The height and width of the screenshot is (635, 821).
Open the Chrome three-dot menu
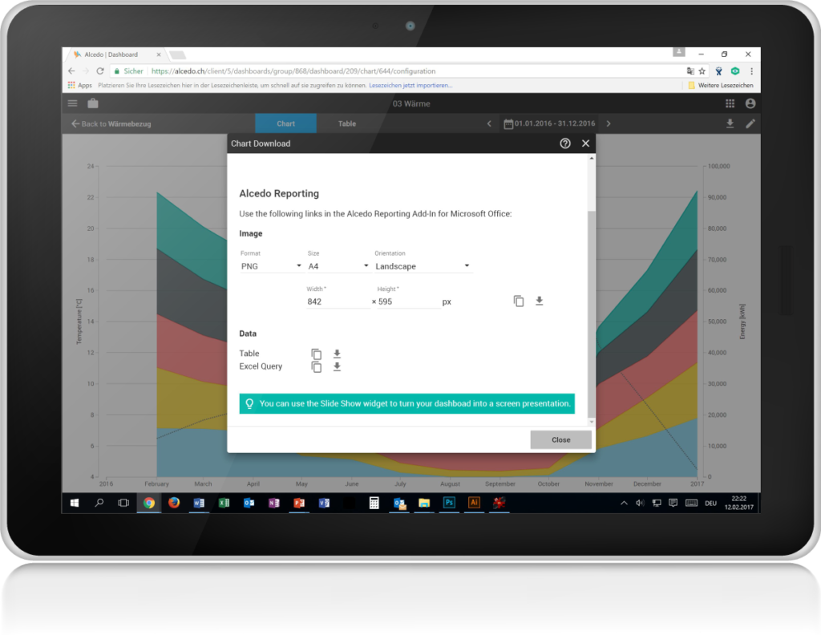(x=751, y=71)
